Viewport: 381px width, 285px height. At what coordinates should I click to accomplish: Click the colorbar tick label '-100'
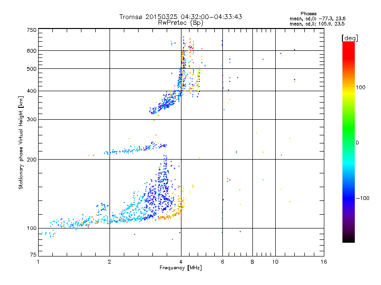[362, 198]
